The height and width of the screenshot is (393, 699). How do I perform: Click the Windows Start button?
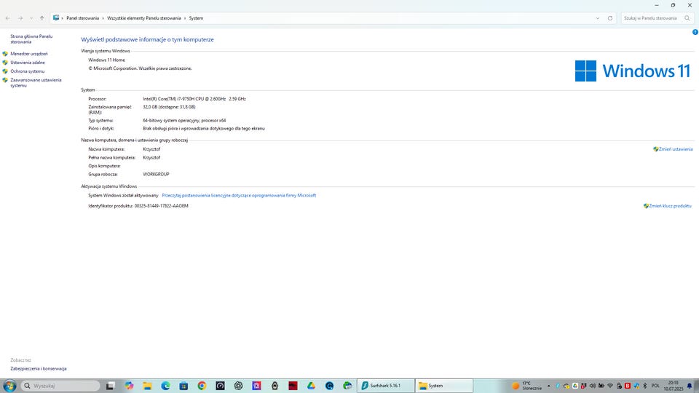coord(9,386)
